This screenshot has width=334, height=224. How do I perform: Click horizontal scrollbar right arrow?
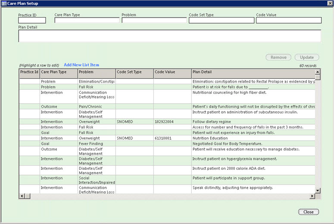click(x=312, y=196)
